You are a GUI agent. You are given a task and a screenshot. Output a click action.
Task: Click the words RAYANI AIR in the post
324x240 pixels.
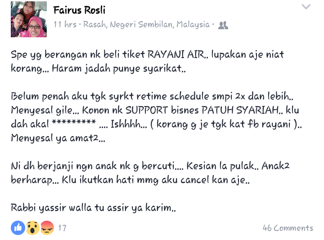[x=175, y=54]
